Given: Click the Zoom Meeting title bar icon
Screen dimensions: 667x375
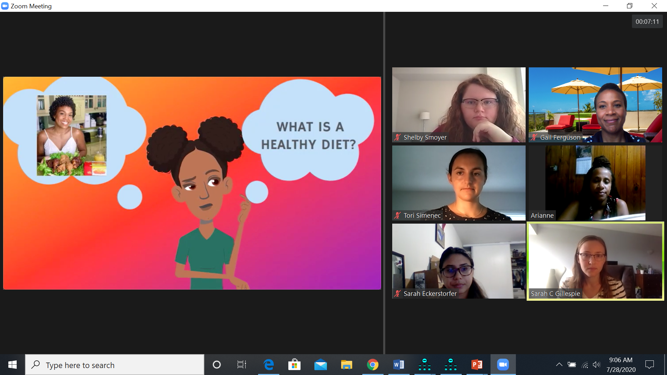Looking at the screenshot, I should point(5,6).
